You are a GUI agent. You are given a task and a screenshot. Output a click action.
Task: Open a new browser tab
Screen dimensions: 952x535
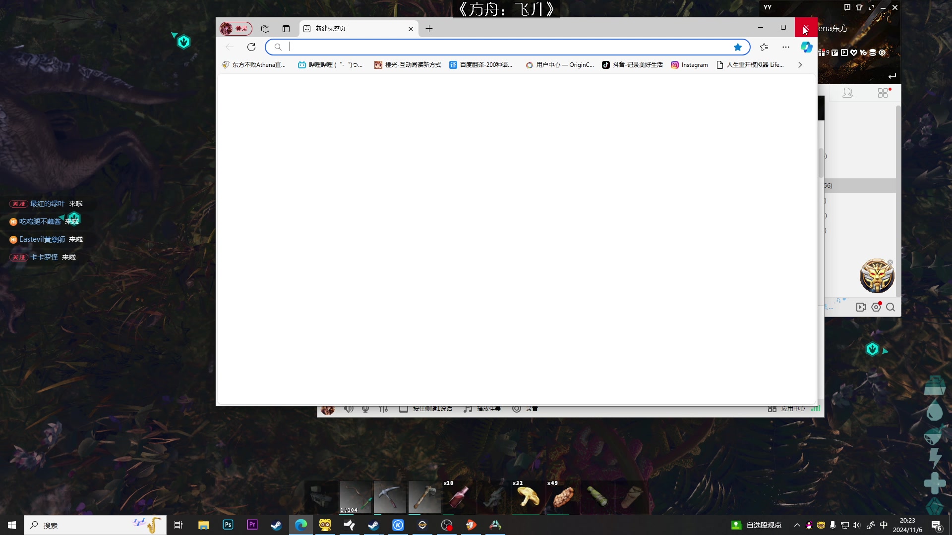(x=429, y=29)
